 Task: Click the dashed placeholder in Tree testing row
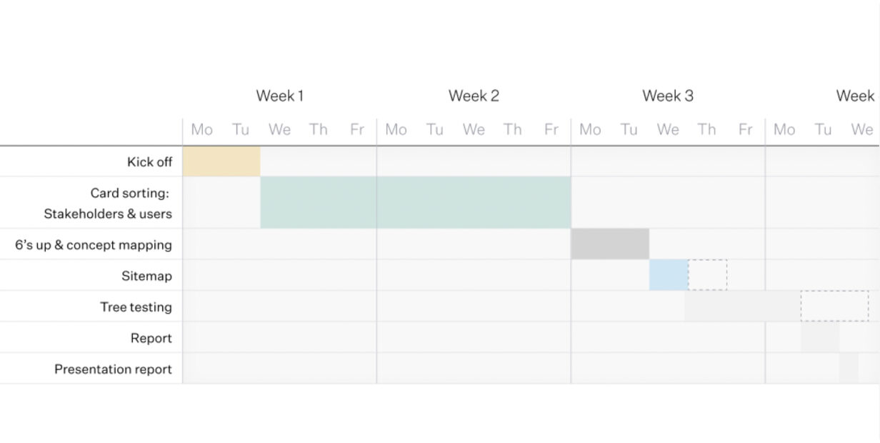click(834, 307)
